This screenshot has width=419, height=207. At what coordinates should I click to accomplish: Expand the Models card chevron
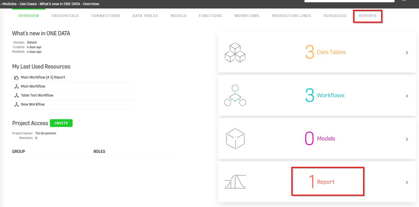coord(407,139)
